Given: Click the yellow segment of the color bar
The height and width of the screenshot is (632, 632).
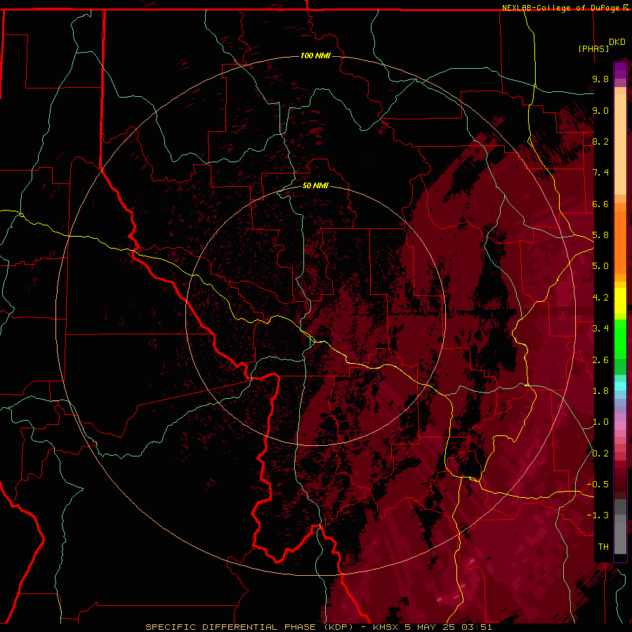Looking at the screenshot, I should (x=620, y=301).
